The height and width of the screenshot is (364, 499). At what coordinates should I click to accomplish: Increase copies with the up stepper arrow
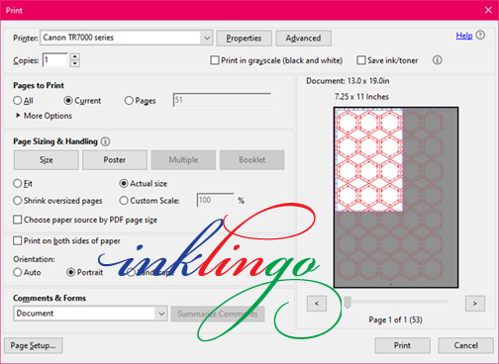point(75,56)
